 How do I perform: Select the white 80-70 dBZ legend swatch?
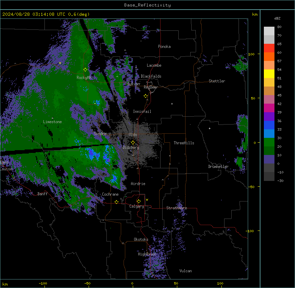tap(269, 31)
